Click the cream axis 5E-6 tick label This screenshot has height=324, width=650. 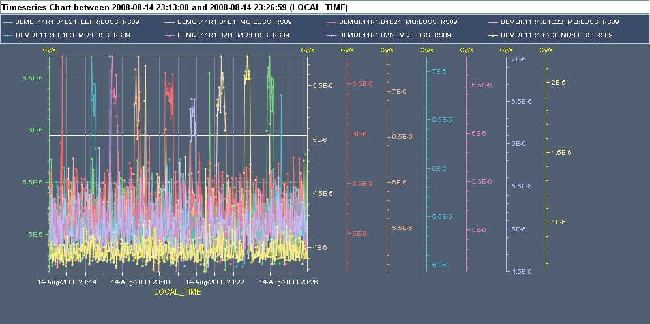(x=319, y=140)
